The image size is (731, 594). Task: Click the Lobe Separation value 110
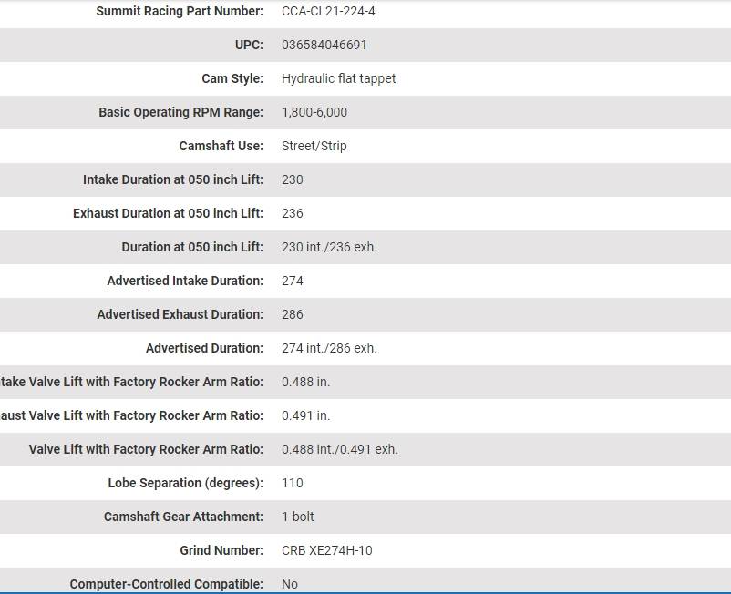coord(293,483)
